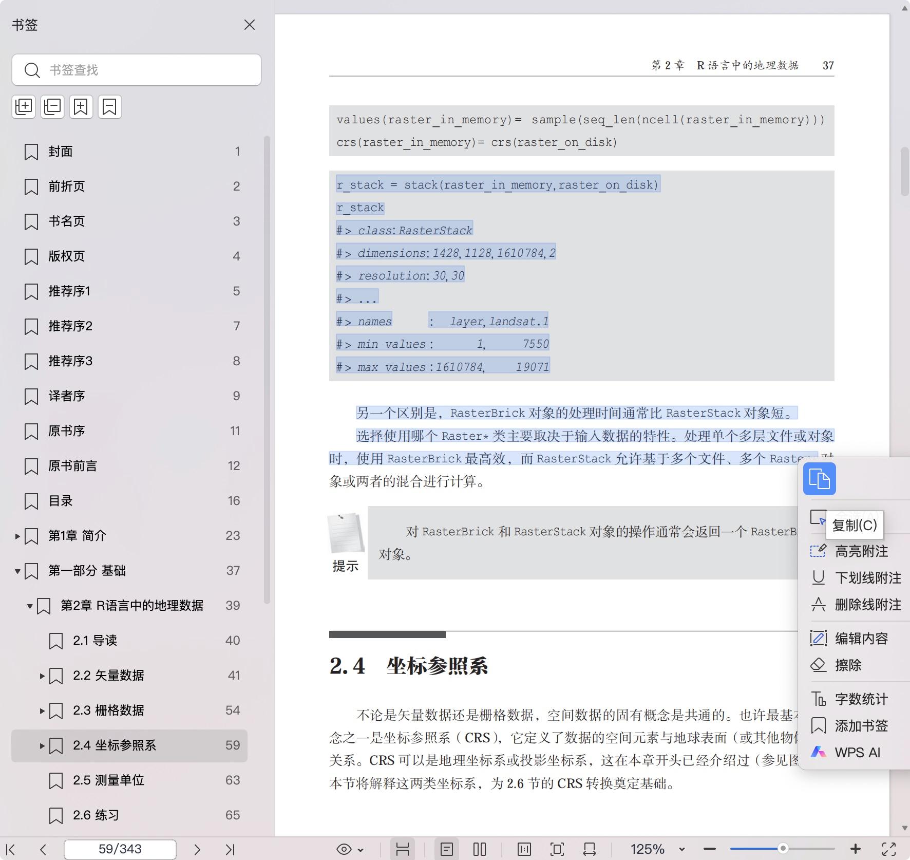Select 字数统计 in the context menu
This screenshot has width=910, height=860.
tap(860, 699)
